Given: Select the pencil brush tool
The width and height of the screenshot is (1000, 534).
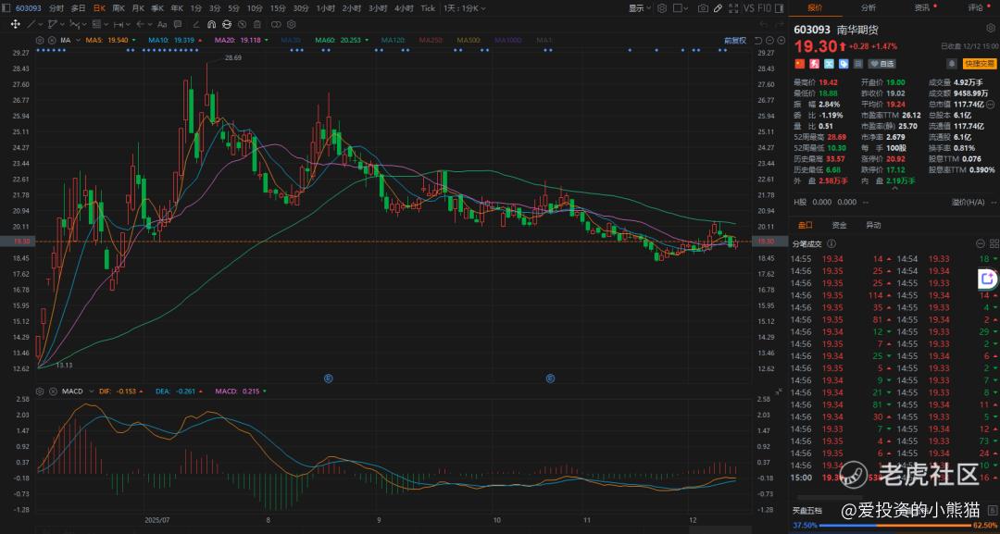Looking at the screenshot, I should [x=195, y=24].
